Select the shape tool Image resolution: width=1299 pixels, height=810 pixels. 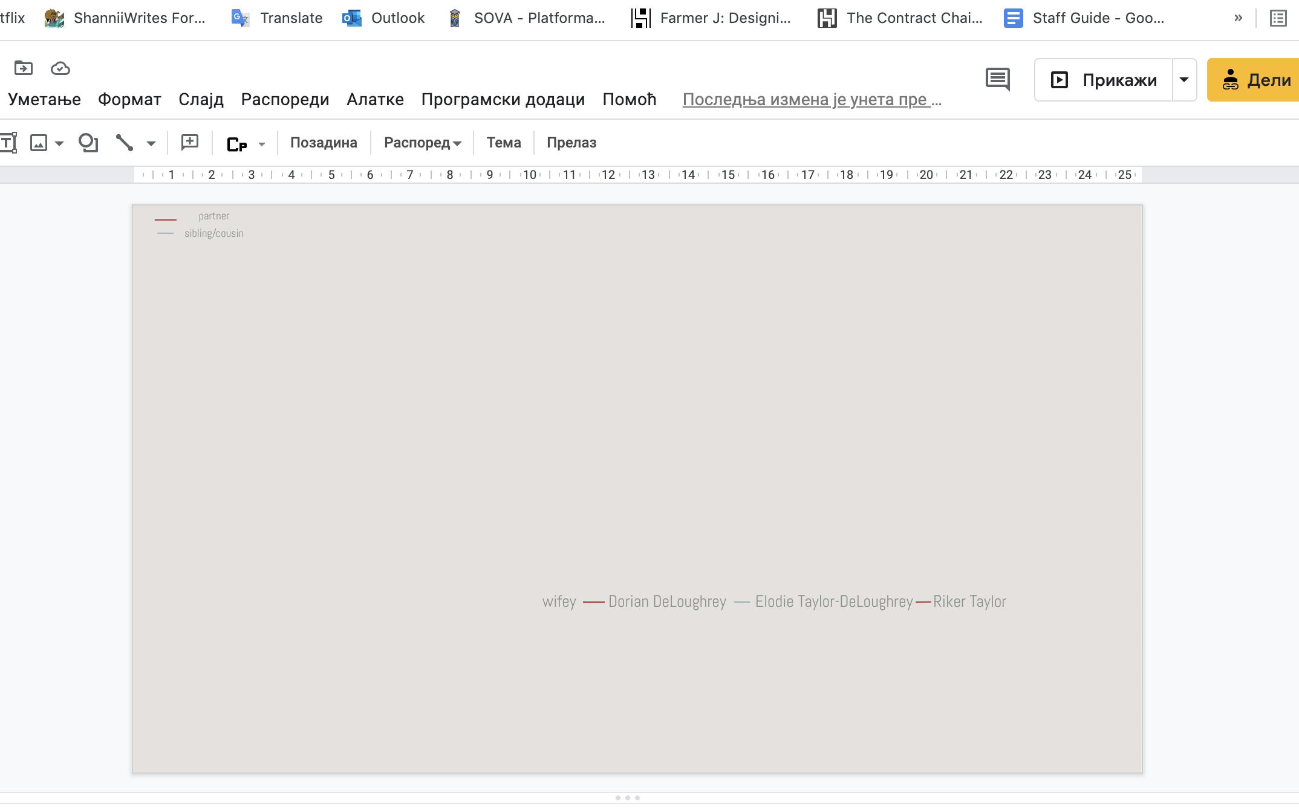(x=88, y=143)
